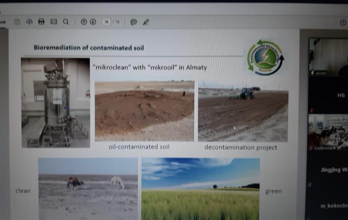This screenshot has width=348, height=220.
Task: Select the highlighter pen tool
Action: 146,22
